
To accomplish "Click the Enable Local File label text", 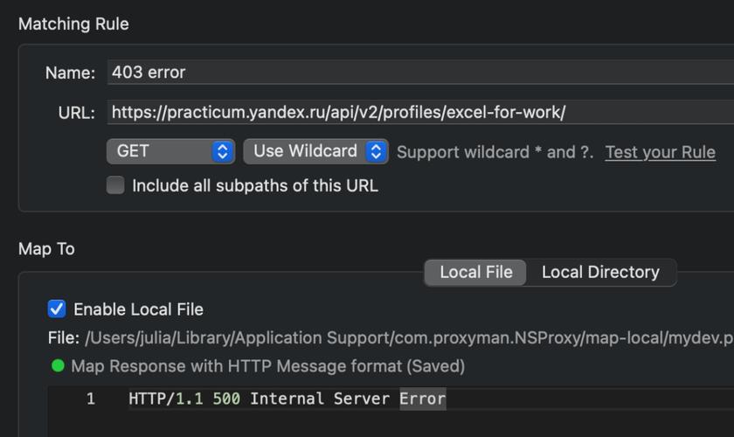I will [138, 309].
